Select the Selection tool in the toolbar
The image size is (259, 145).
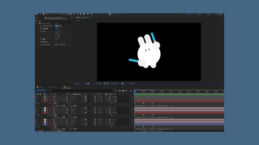point(40,14)
